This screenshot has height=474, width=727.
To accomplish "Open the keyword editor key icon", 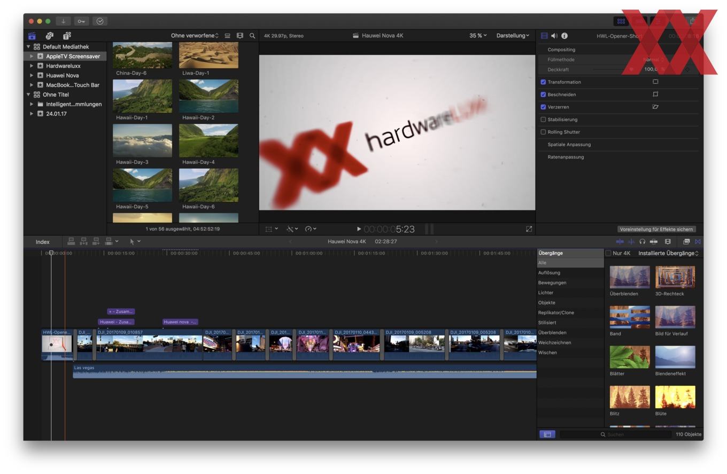I will pos(81,21).
